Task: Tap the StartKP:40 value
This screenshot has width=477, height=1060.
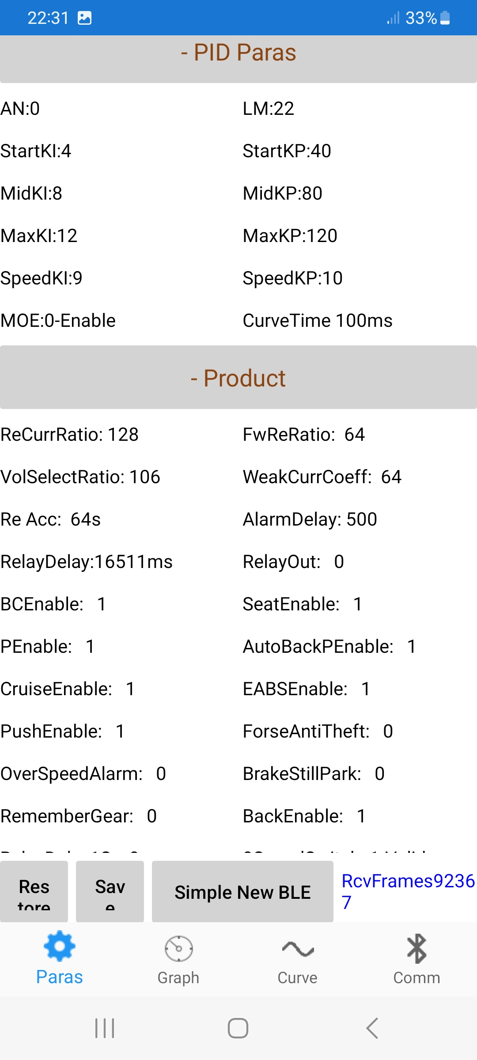Action: [287, 151]
